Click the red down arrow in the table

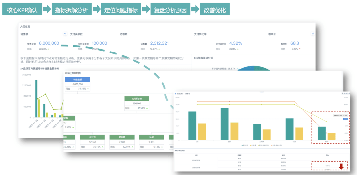pyautogui.click(x=341, y=167)
